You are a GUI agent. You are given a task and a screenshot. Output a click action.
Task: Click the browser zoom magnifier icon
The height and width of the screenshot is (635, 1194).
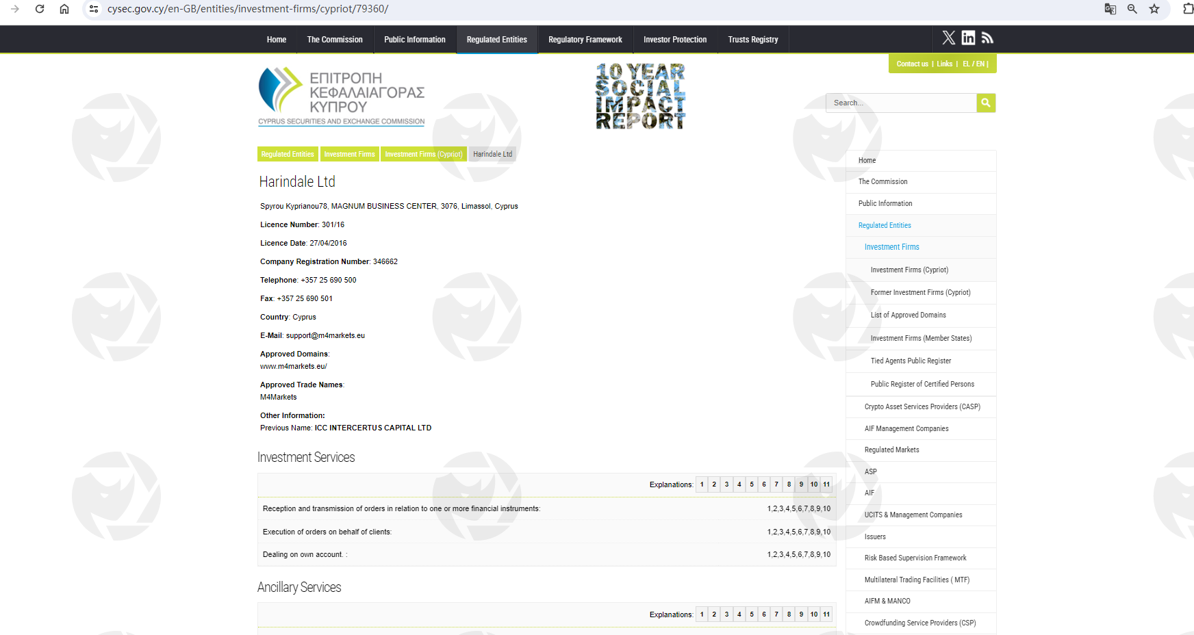pyautogui.click(x=1132, y=9)
